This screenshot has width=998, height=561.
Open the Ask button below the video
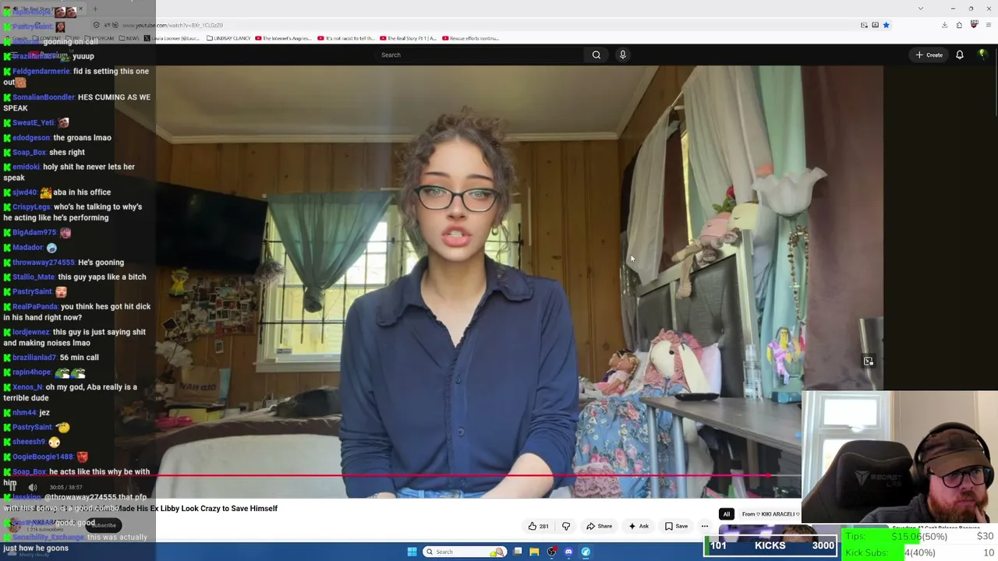click(x=639, y=526)
